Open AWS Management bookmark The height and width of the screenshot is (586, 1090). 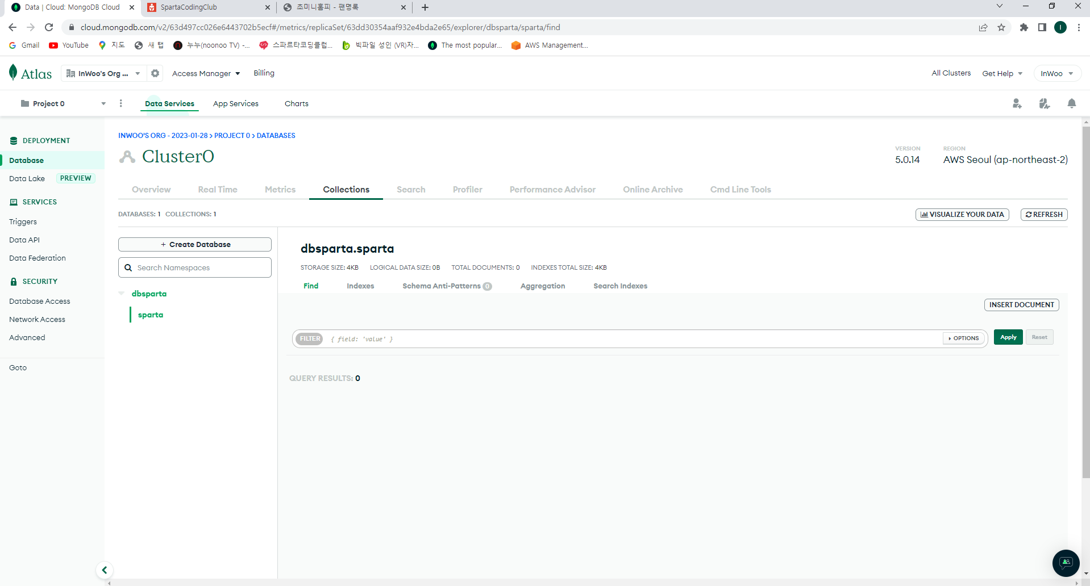click(550, 45)
